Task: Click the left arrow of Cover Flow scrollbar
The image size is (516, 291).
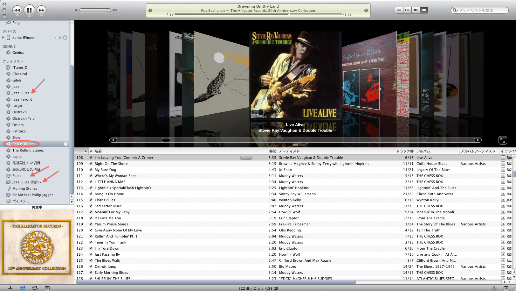Action: pyautogui.click(x=113, y=140)
